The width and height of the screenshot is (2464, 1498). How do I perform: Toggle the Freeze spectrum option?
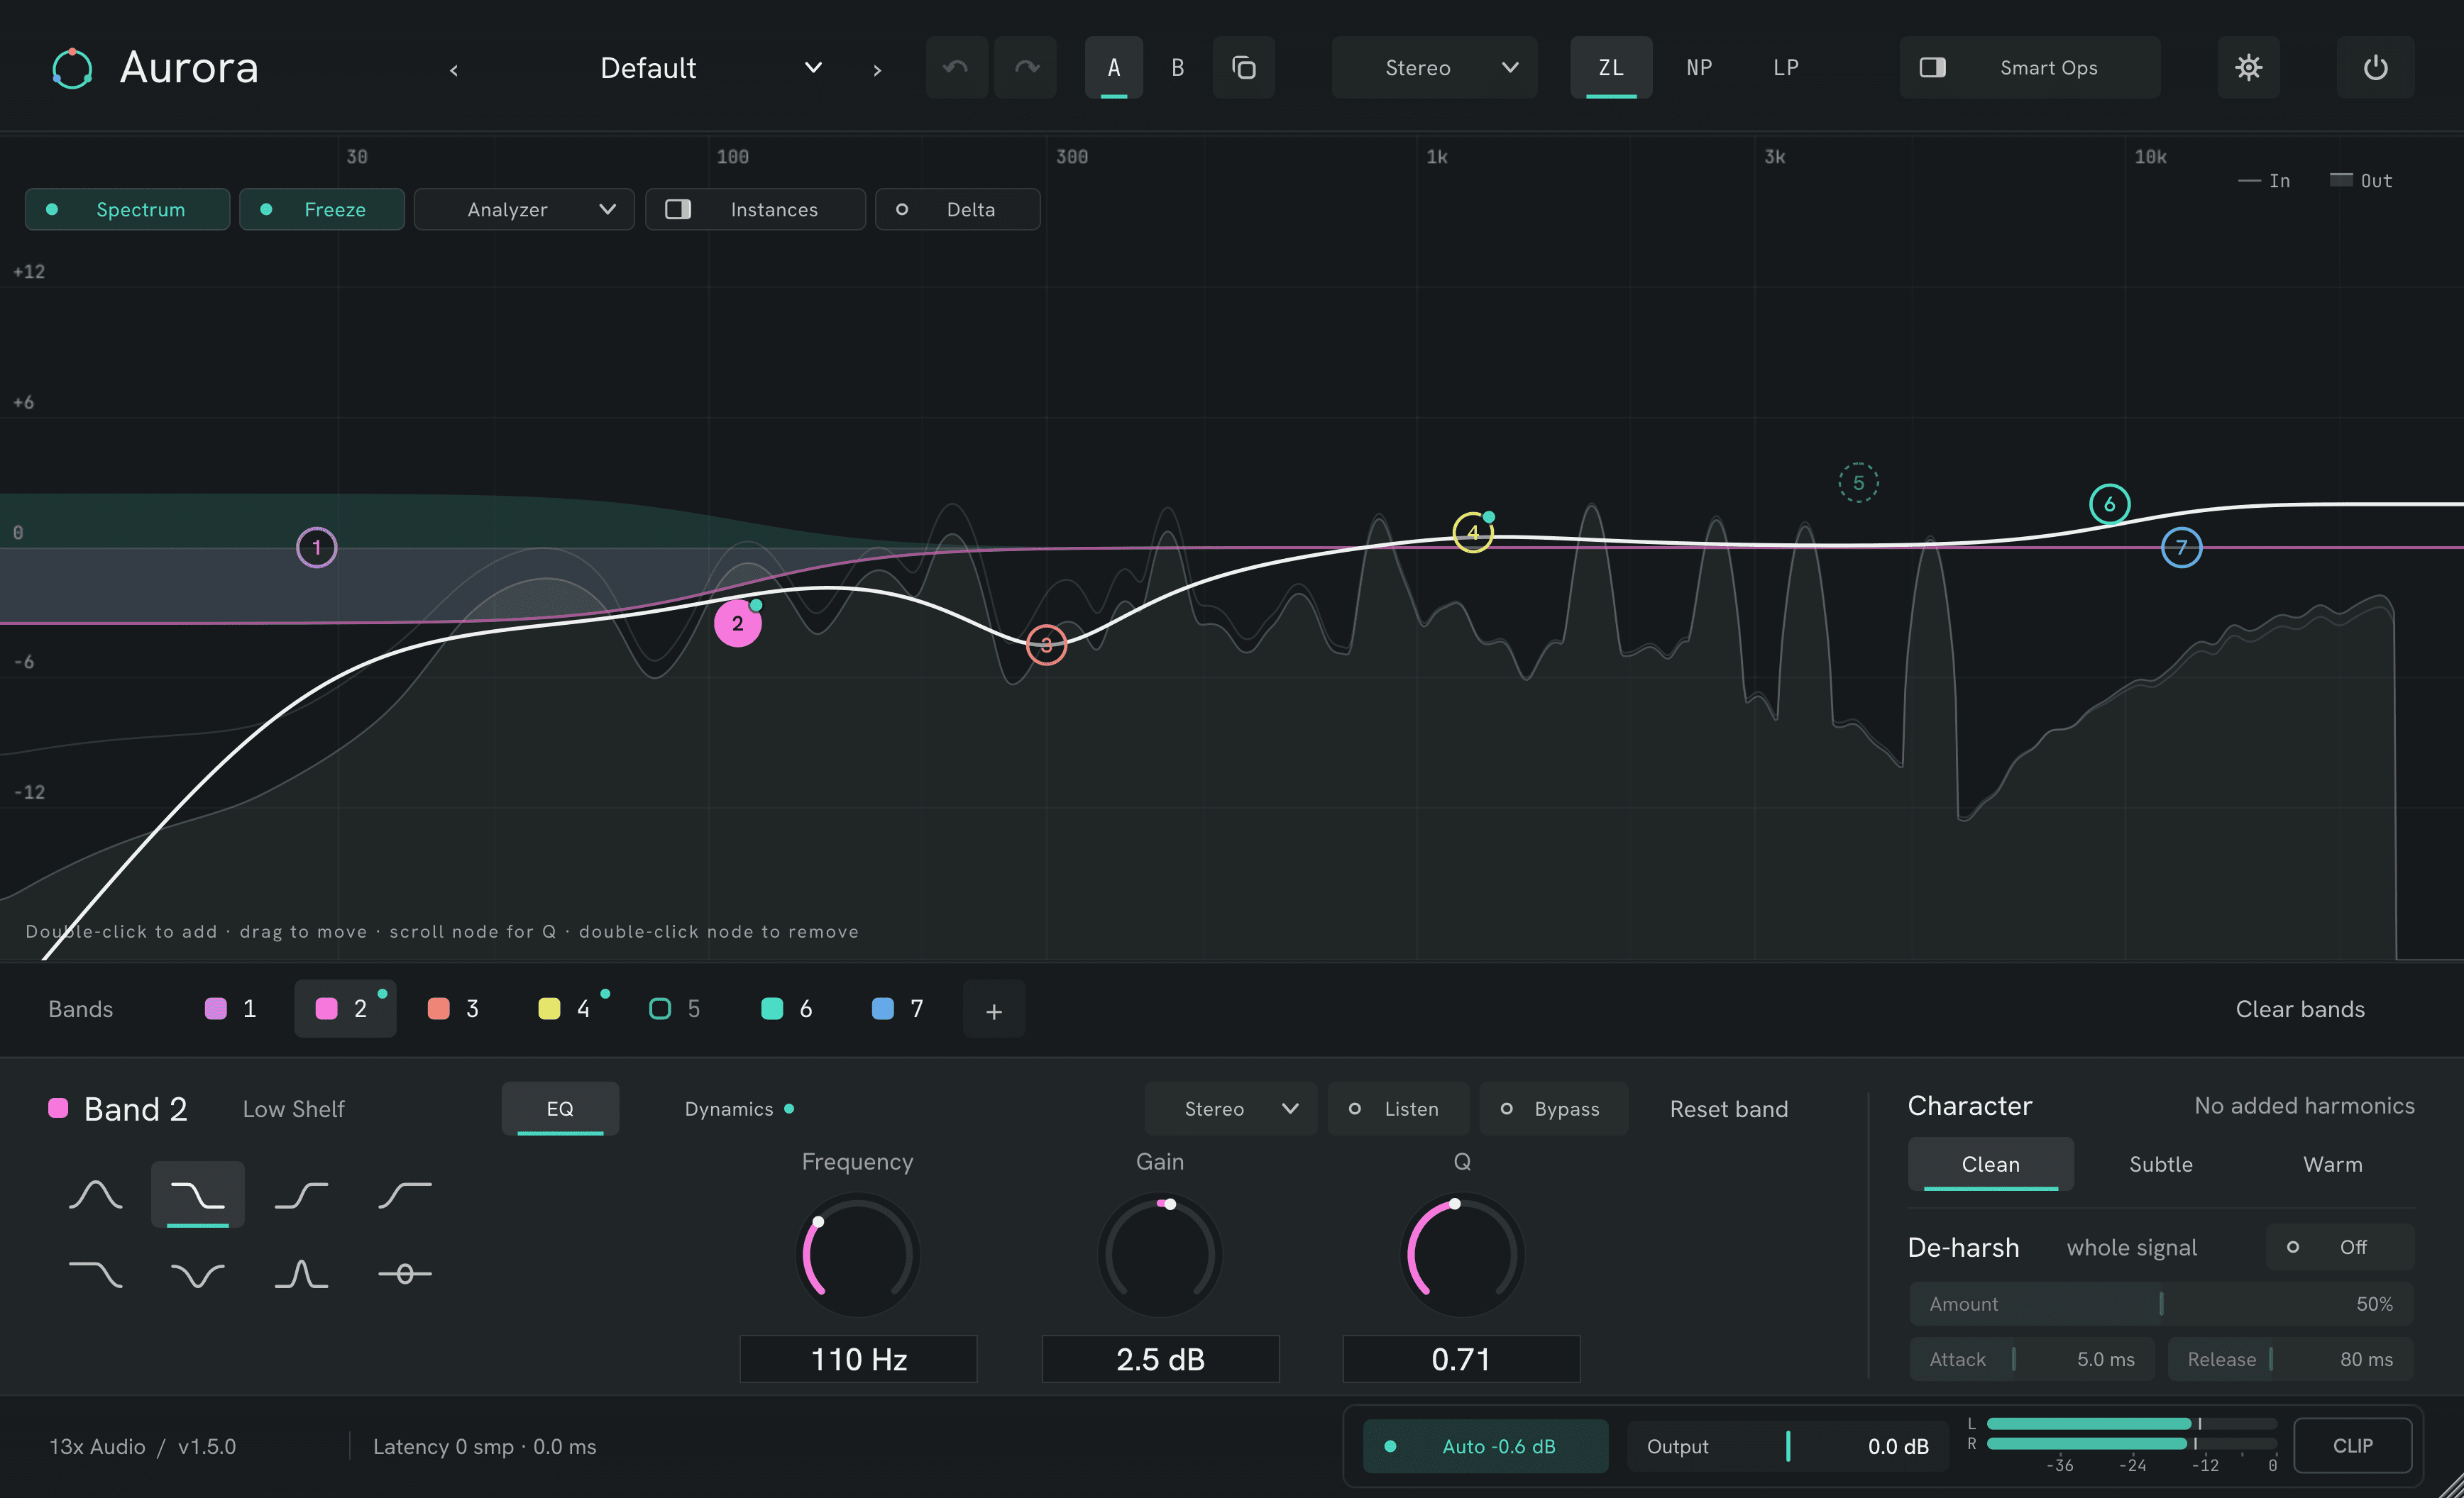point(321,209)
